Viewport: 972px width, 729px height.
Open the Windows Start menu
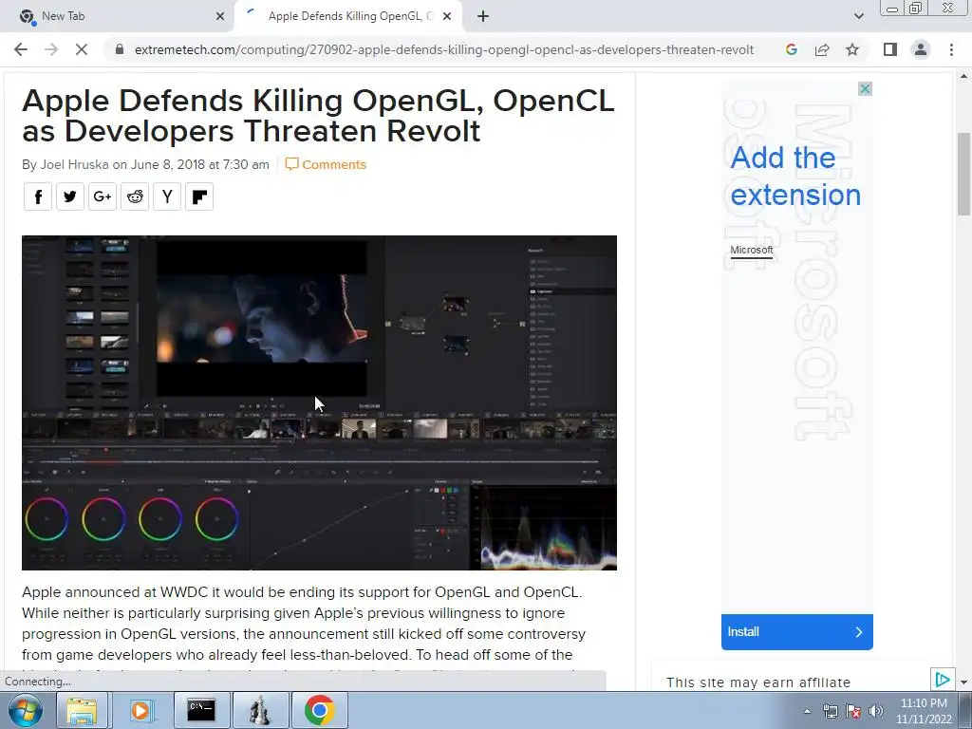[25, 710]
